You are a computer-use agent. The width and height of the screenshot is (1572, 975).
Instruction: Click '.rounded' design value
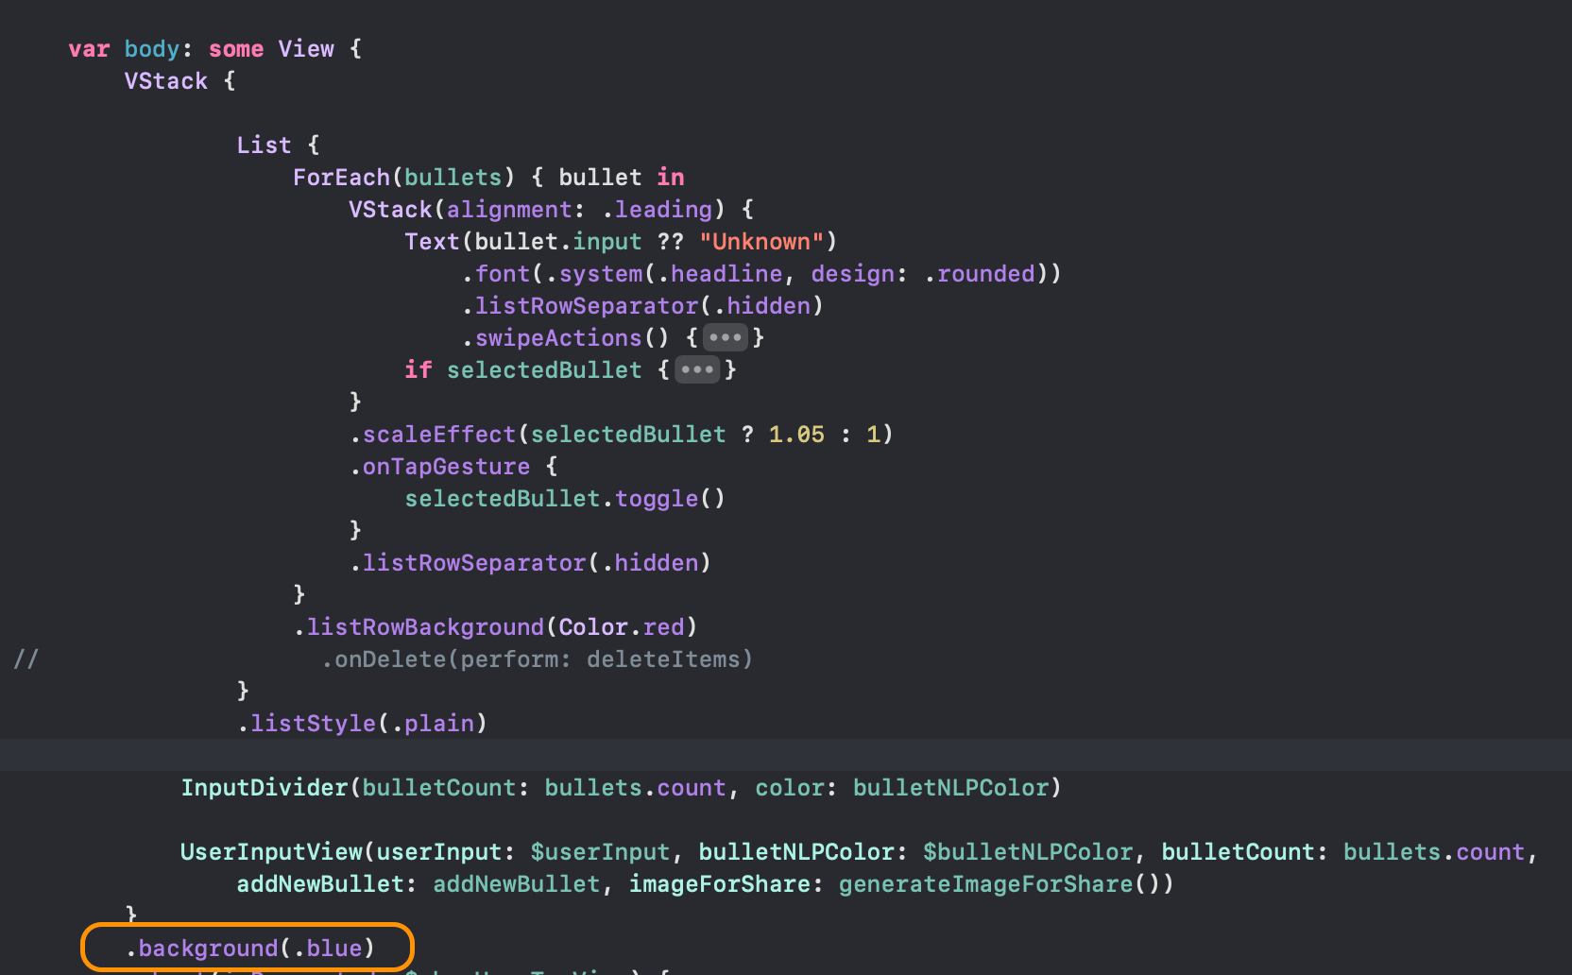click(x=980, y=274)
